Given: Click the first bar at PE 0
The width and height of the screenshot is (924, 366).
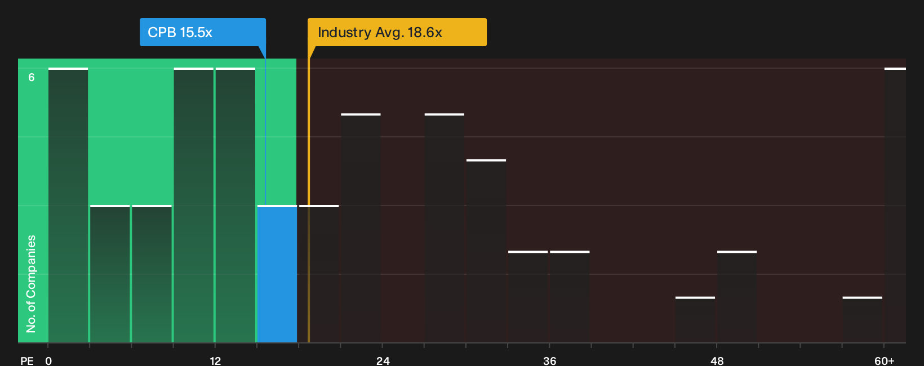Looking at the screenshot, I should (x=68, y=205).
